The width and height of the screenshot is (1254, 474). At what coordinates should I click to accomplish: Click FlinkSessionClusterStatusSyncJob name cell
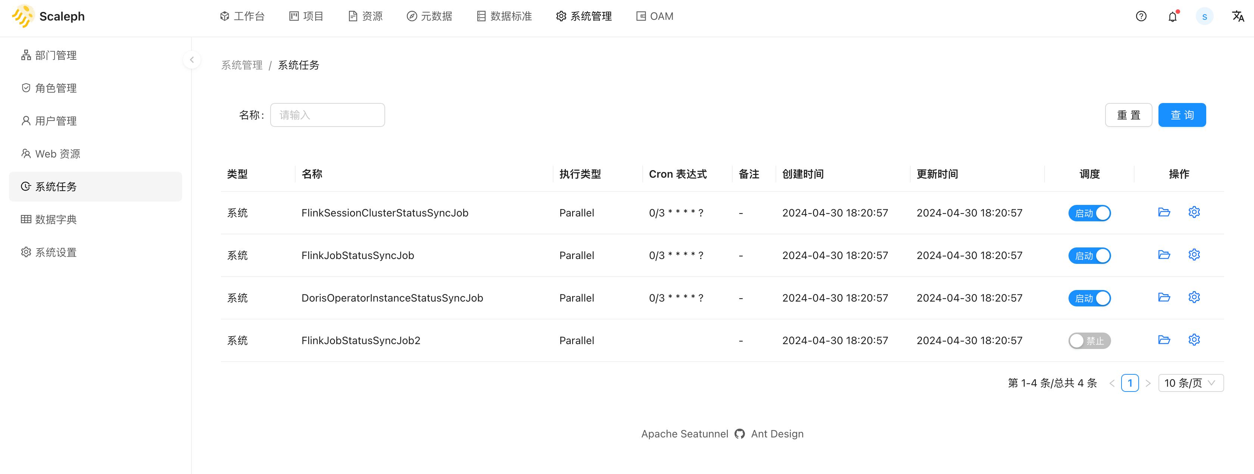click(x=384, y=213)
